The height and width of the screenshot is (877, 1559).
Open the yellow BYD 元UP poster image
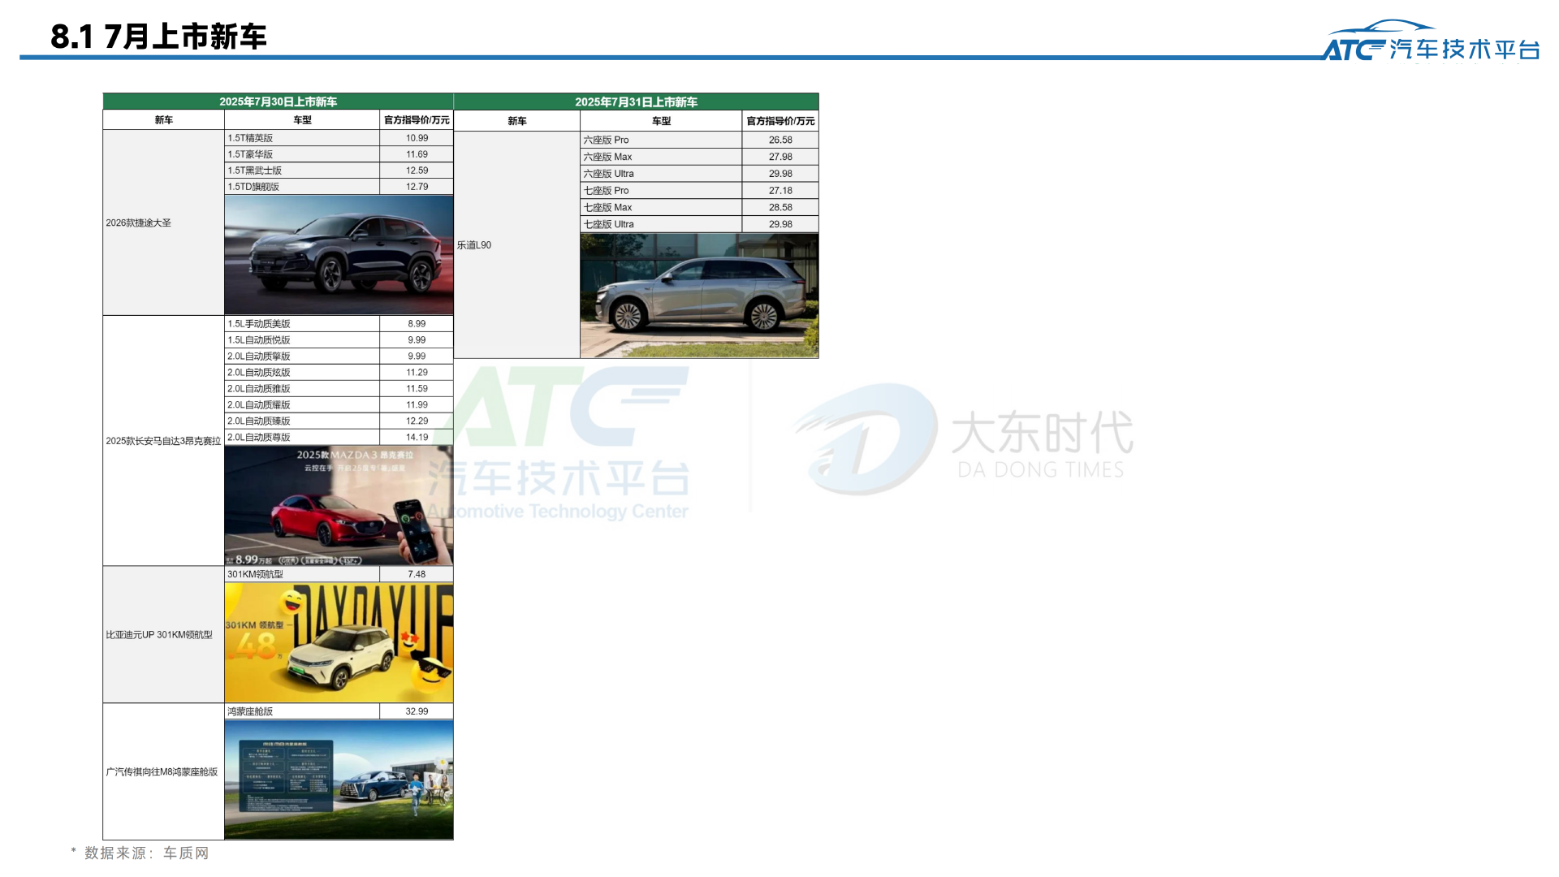click(339, 642)
